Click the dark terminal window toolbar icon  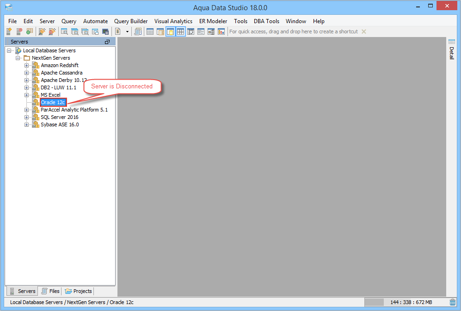(105, 31)
